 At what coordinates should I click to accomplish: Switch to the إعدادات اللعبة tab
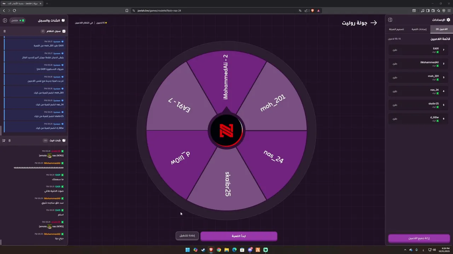point(419,29)
